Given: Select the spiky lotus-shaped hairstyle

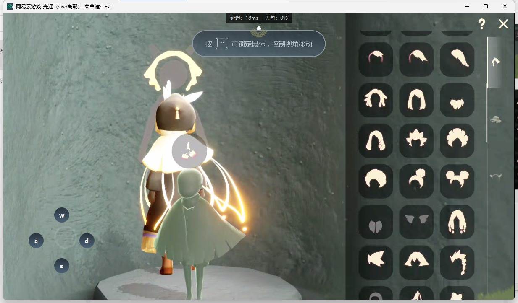Looking at the screenshot, I should (416, 140).
